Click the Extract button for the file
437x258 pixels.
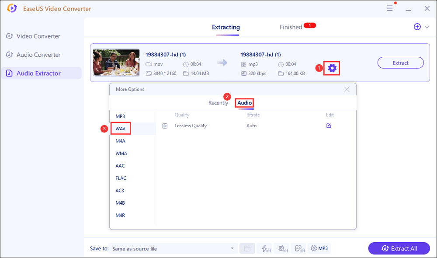pyautogui.click(x=400, y=63)
